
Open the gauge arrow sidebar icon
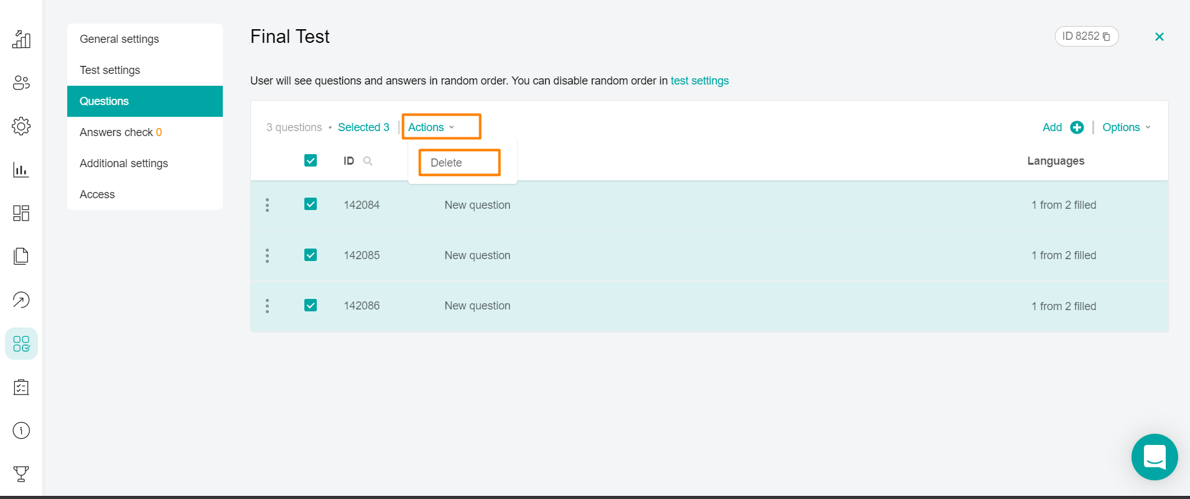[21, 300]
